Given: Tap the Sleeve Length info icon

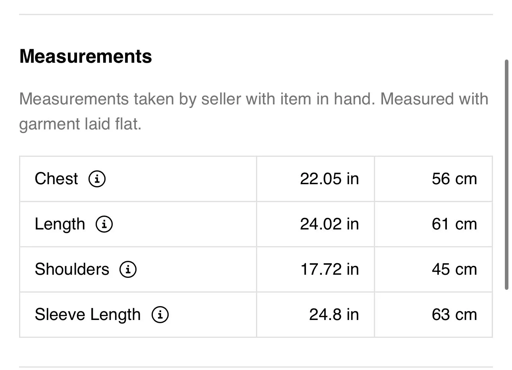Looking at the screenshot, I should [160, 314].
